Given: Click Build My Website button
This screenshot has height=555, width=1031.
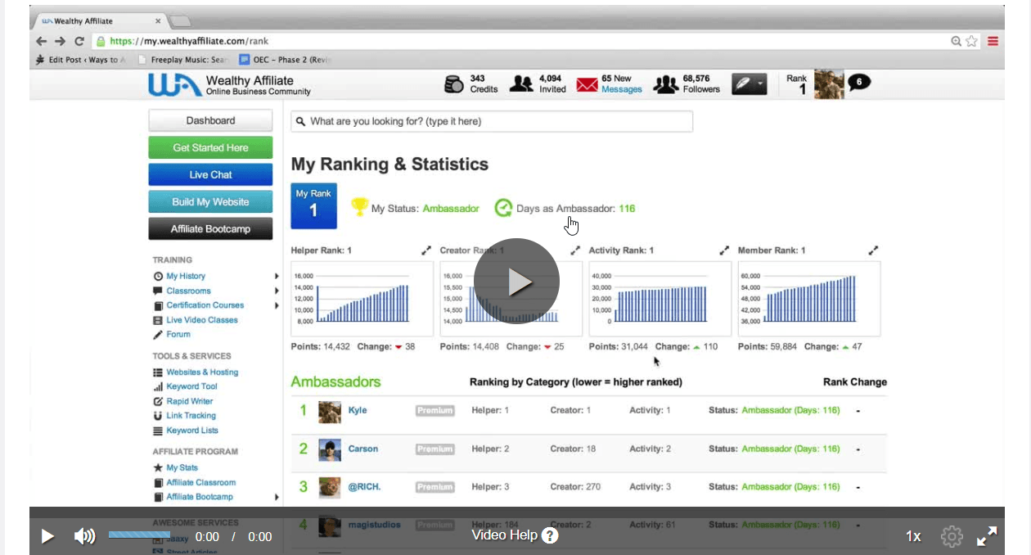Looking at the screenshot, I should click(210, 202).
